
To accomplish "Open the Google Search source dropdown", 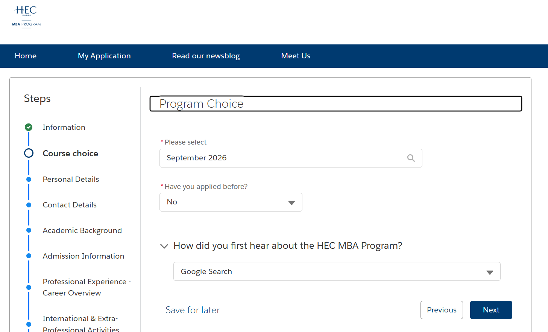I will [337, 272].
